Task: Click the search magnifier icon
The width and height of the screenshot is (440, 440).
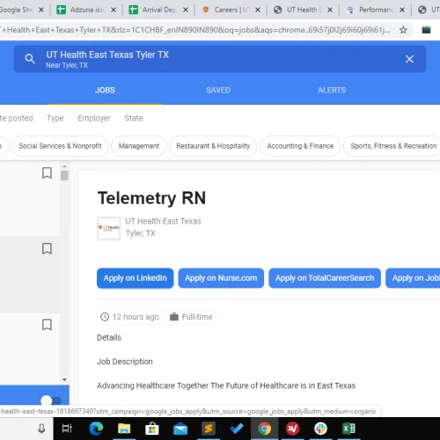Action: (30, 59)
